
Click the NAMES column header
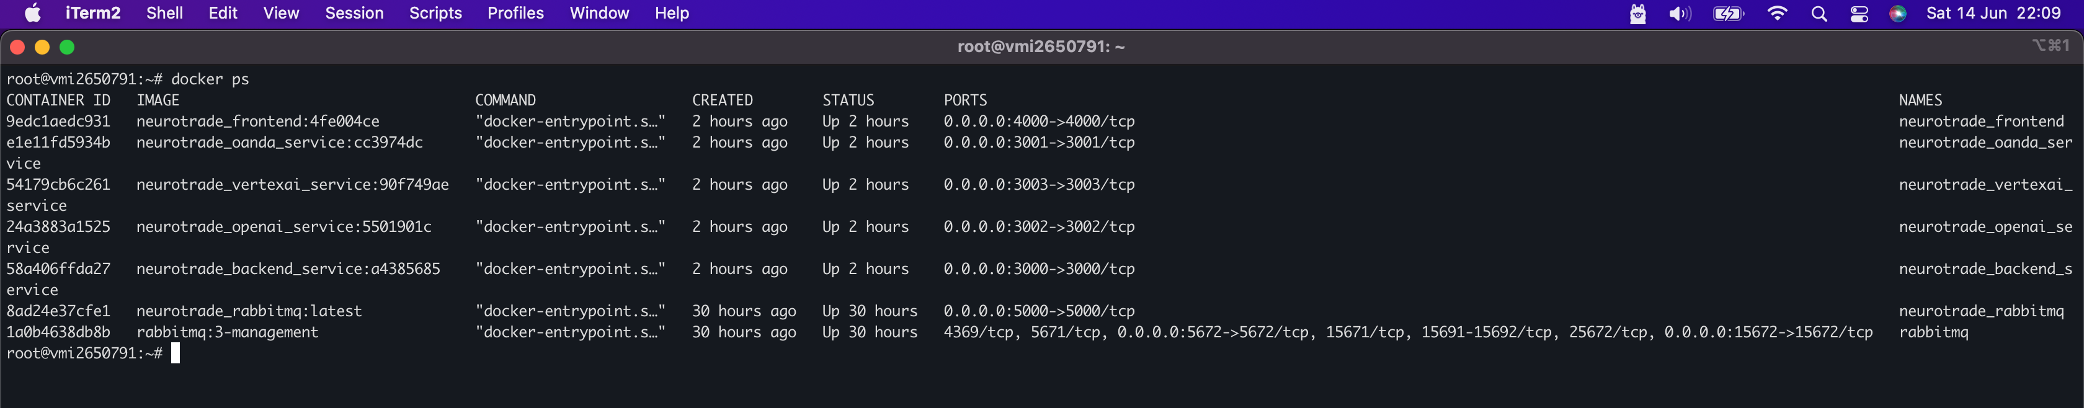pos(1921,100)
